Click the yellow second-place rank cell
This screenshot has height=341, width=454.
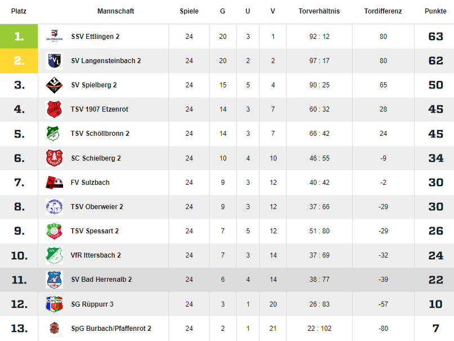coord(19,61)
